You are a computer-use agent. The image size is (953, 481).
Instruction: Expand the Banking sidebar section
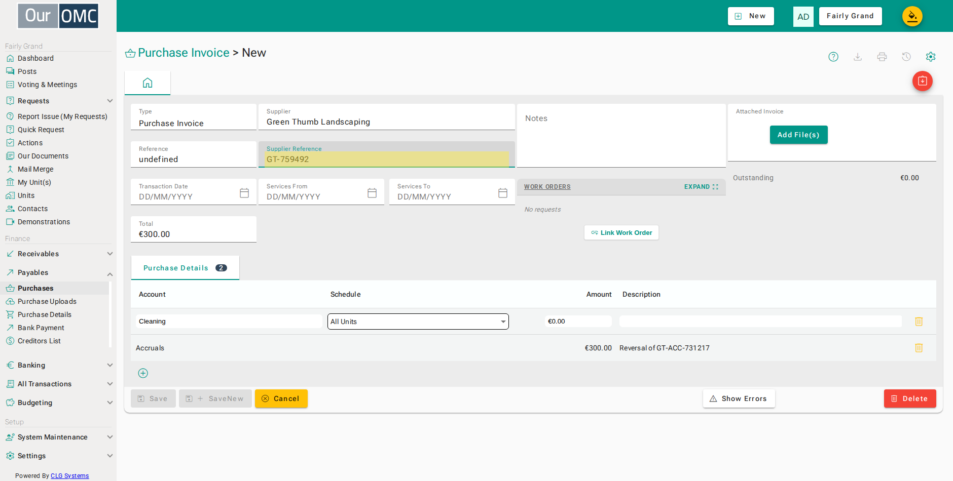pos(109,365)
